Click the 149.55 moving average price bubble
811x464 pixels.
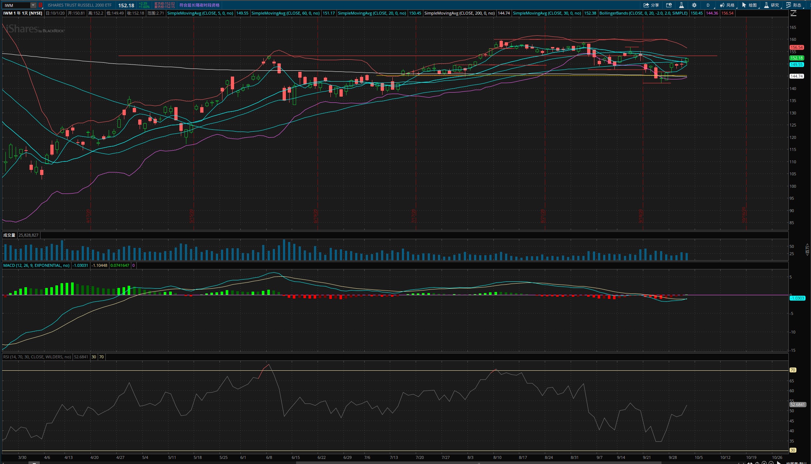[796, 65]
